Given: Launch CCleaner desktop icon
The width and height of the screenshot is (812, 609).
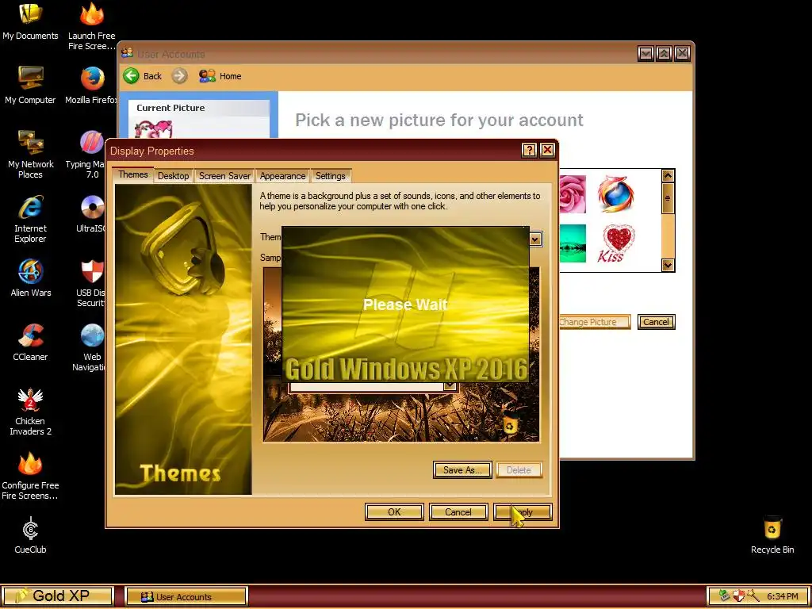Looking at the screenshot, I should point(30,342).
